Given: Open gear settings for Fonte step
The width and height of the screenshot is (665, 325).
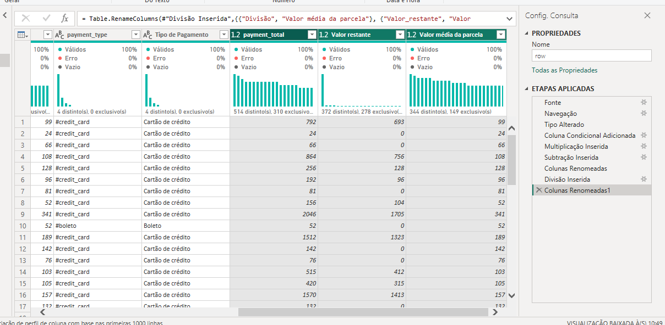Looking at the screenshot, I should click(x=644, y=103).
